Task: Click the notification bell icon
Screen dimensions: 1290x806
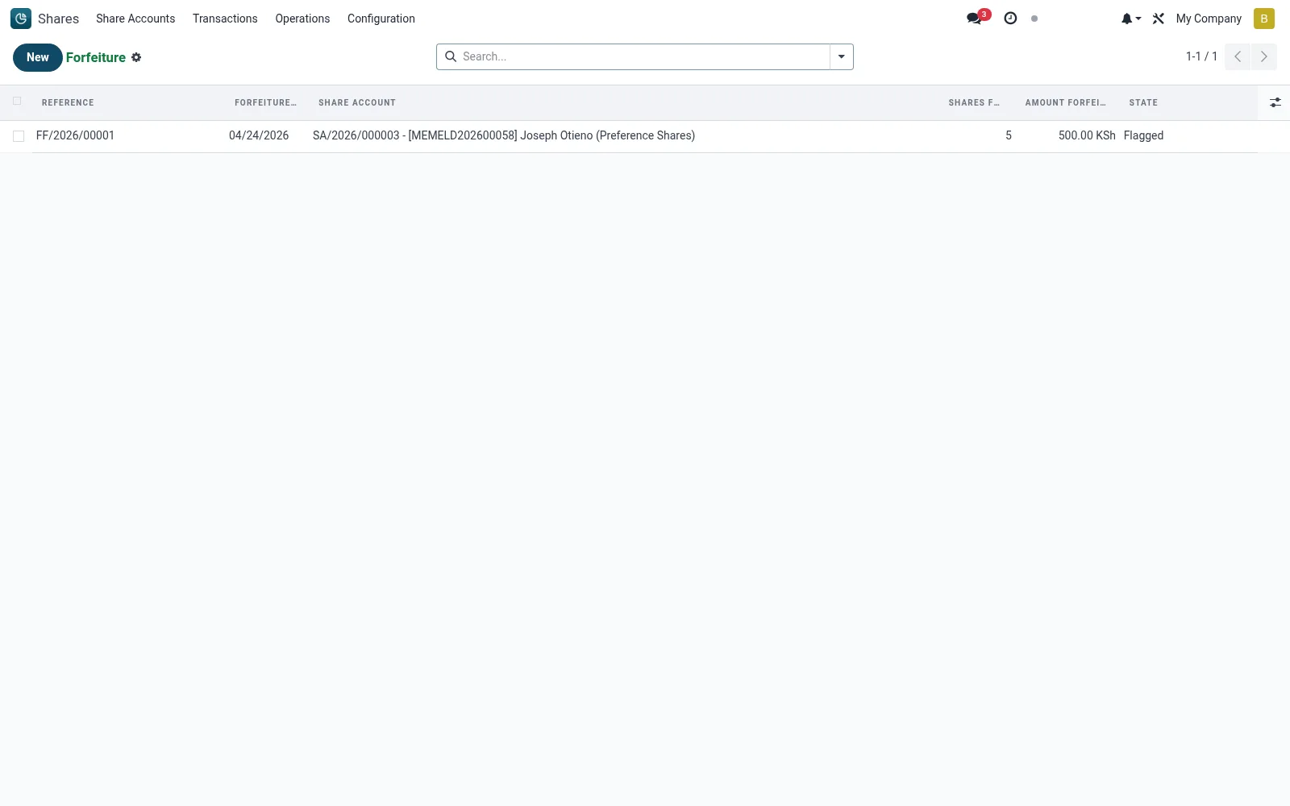Action: [1127, 19]
